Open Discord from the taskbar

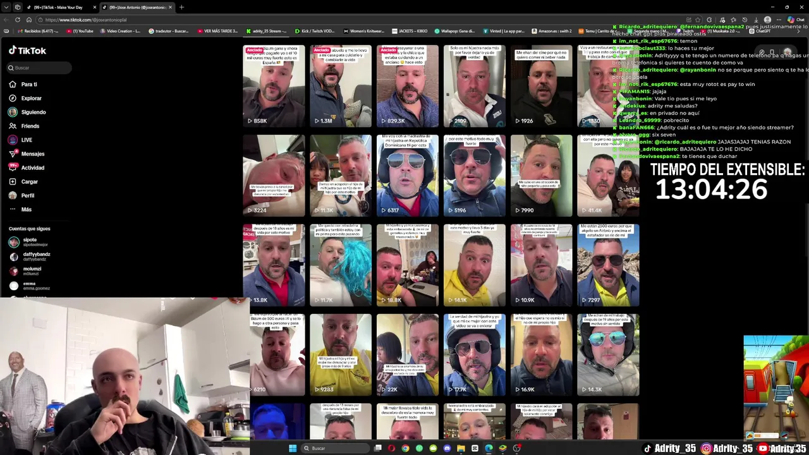click(x=447, y=448)
